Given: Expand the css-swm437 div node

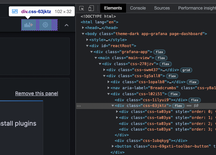Looking at the screenshot, I should pos(104,70).
